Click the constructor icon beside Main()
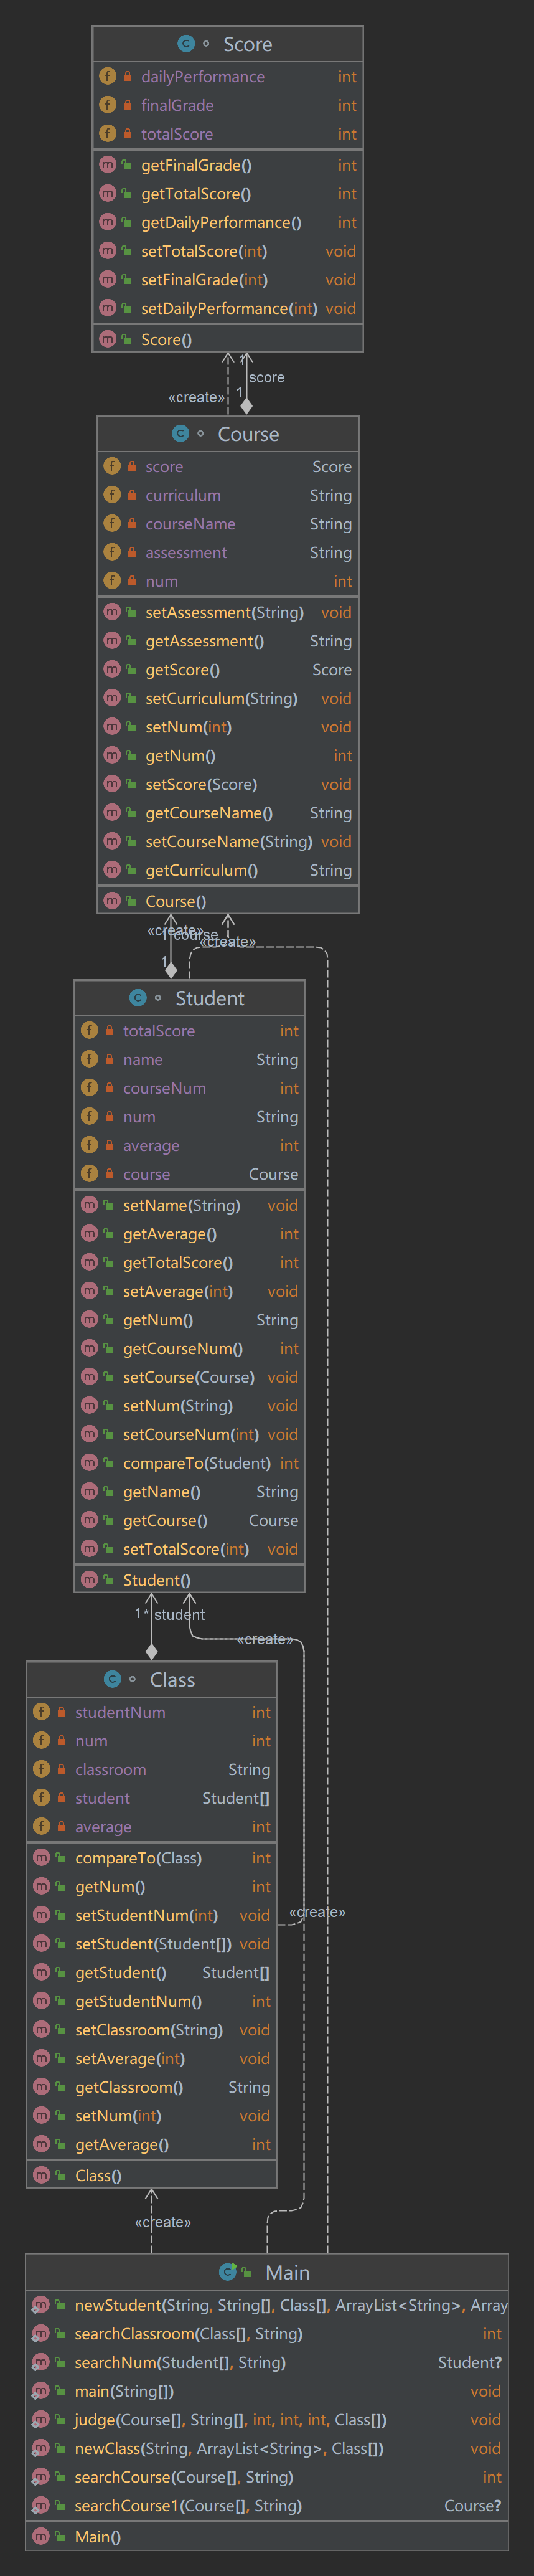Viewport: 534px width, 2576px height. pos(41,2536)
